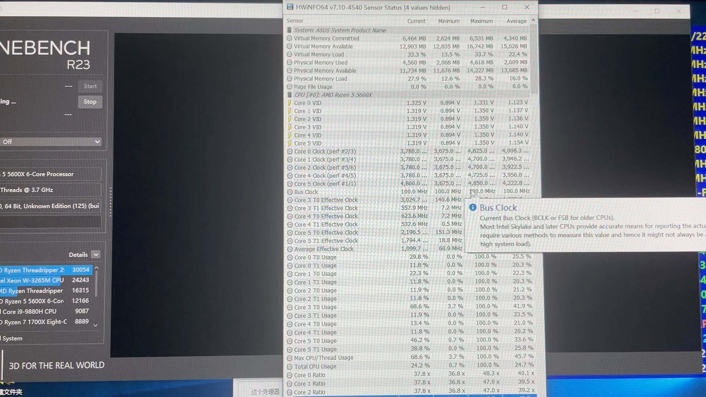The image size is (706, 397).
Task: Expand the ASUS System Product Name section
Action: pos(289,29)
